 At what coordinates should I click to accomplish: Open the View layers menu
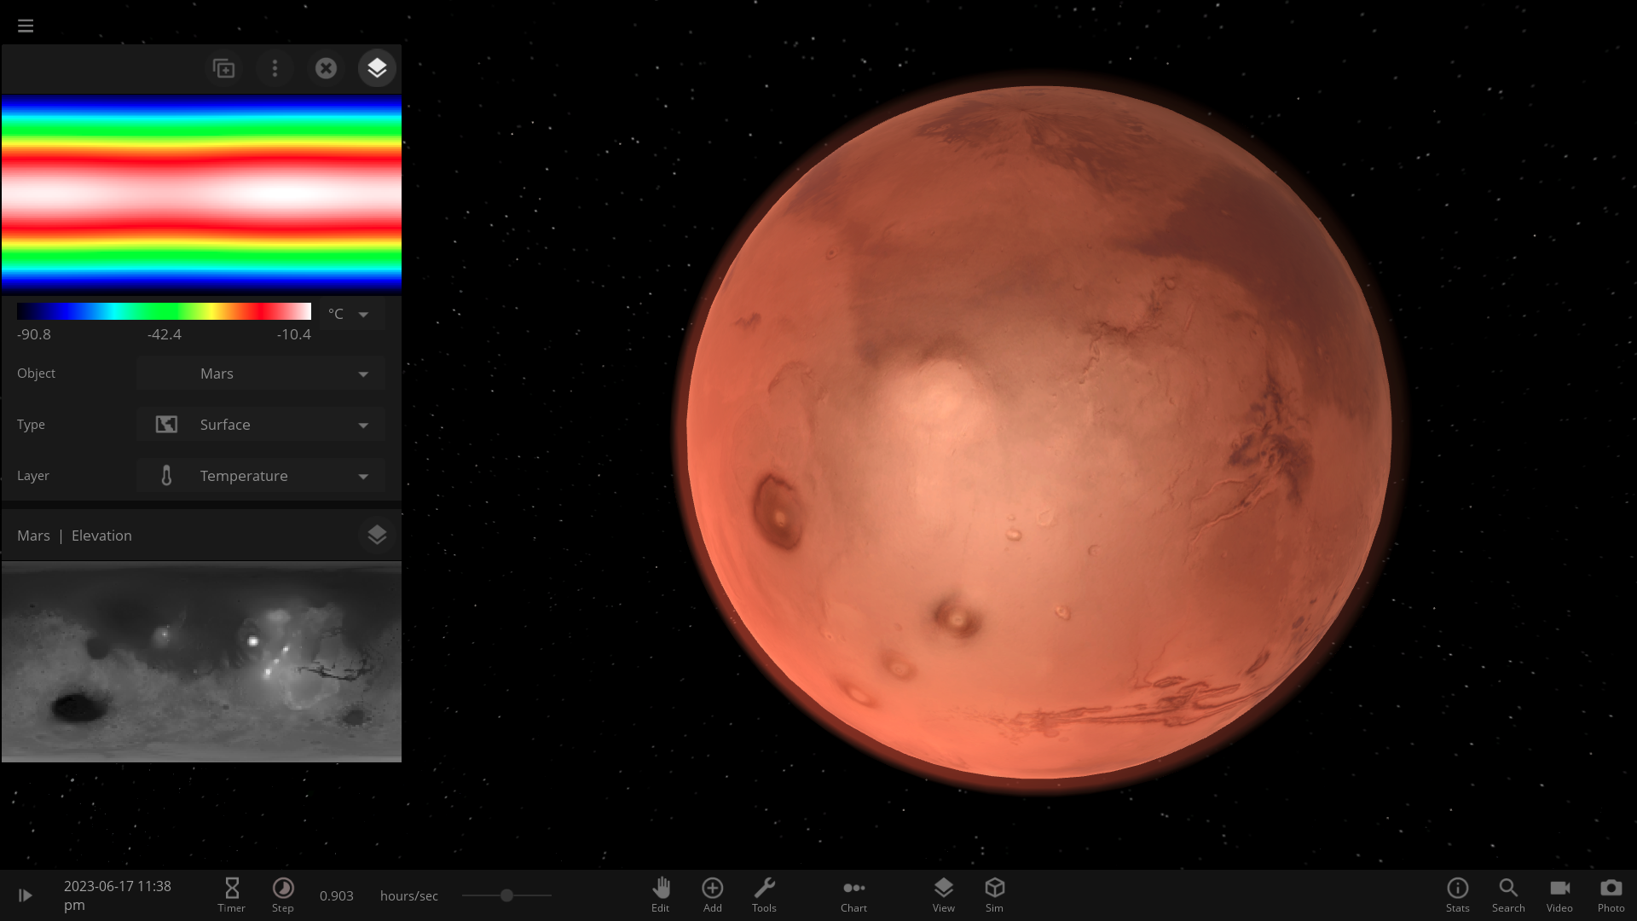point(943,895)
